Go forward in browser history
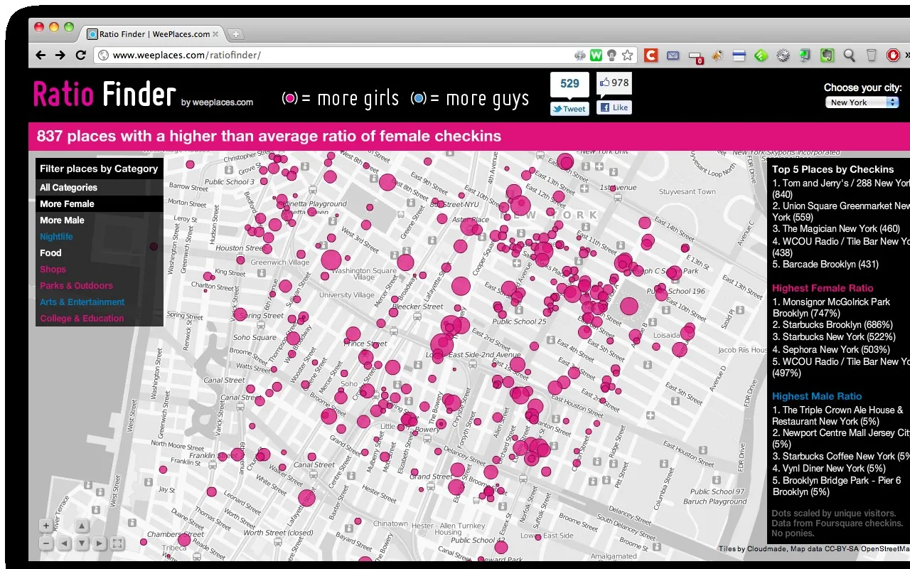 [x=60, y=55]
